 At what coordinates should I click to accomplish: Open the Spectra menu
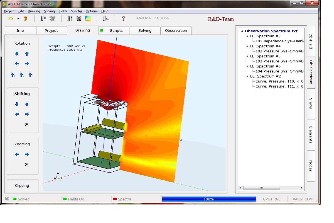click(76, 11)
